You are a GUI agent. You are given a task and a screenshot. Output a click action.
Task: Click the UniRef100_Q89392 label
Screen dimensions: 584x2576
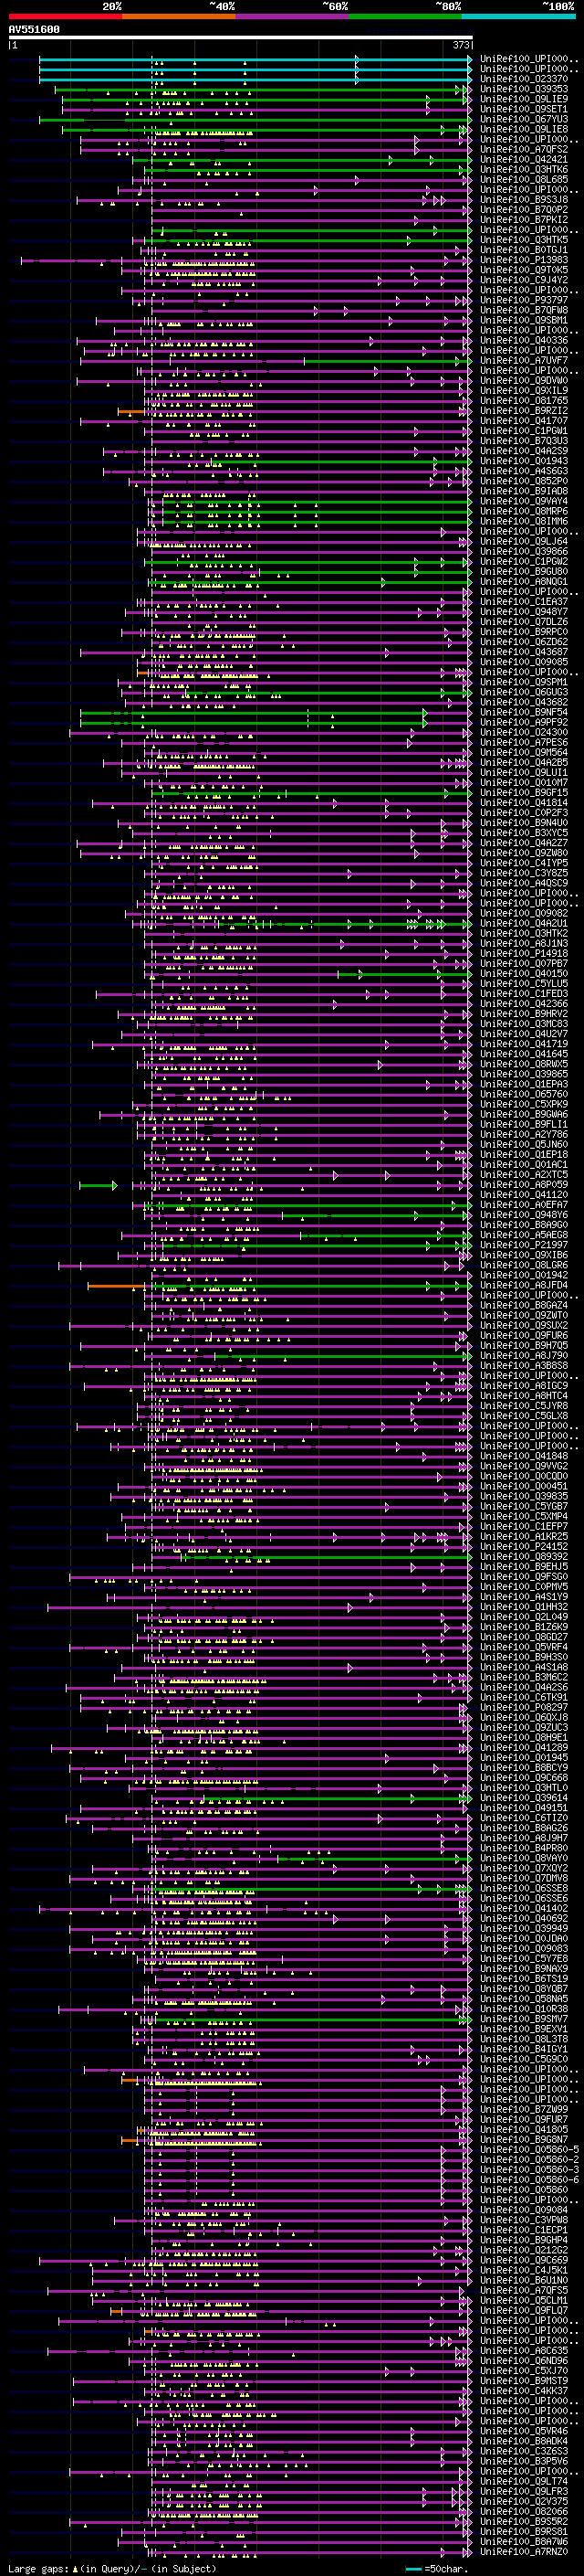pos(524,1556)
